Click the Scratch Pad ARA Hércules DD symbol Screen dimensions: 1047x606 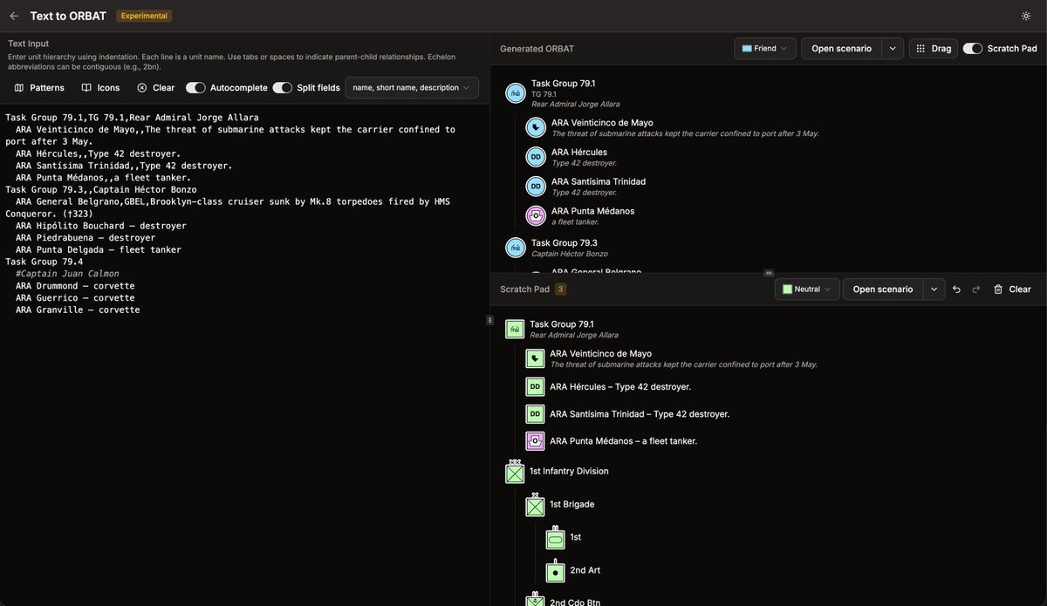535,386
